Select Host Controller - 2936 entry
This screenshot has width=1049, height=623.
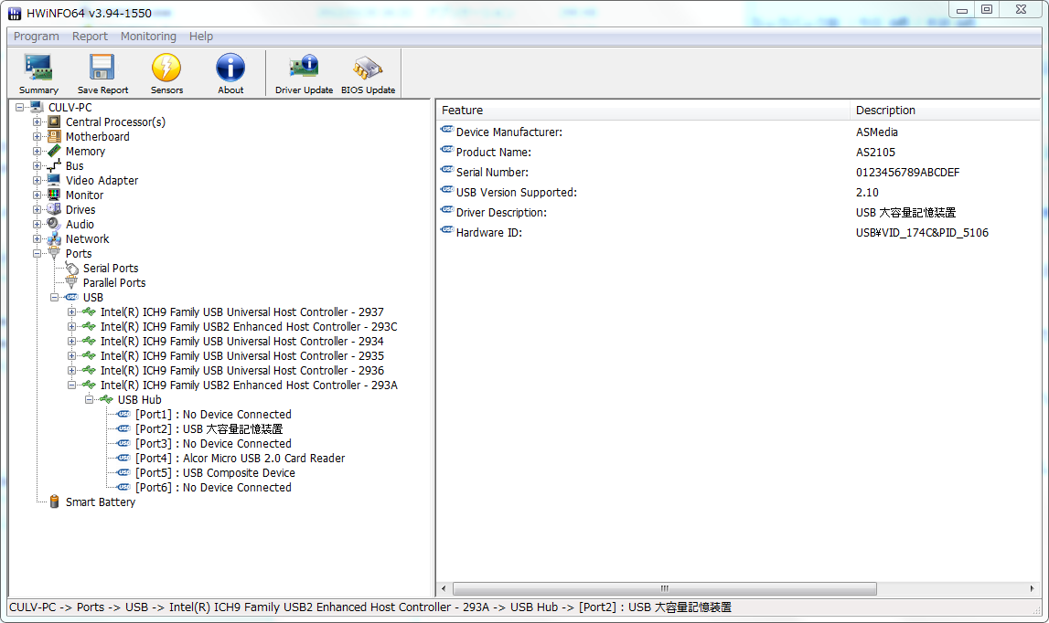coord(241,370)
